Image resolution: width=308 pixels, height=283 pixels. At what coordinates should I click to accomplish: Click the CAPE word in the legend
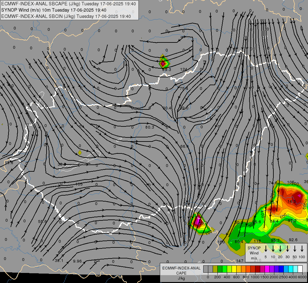[x=181, y=273]
